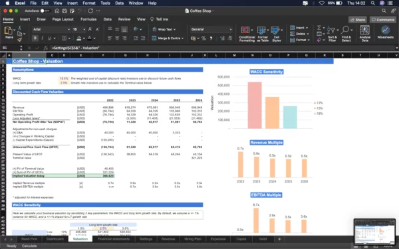Click the Paste clipboard icon
The image size is (399, 249).
pos(9,31)
